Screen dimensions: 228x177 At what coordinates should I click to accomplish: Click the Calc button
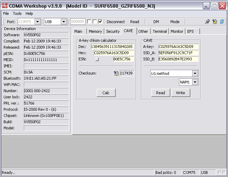click(x=106, y=93)
